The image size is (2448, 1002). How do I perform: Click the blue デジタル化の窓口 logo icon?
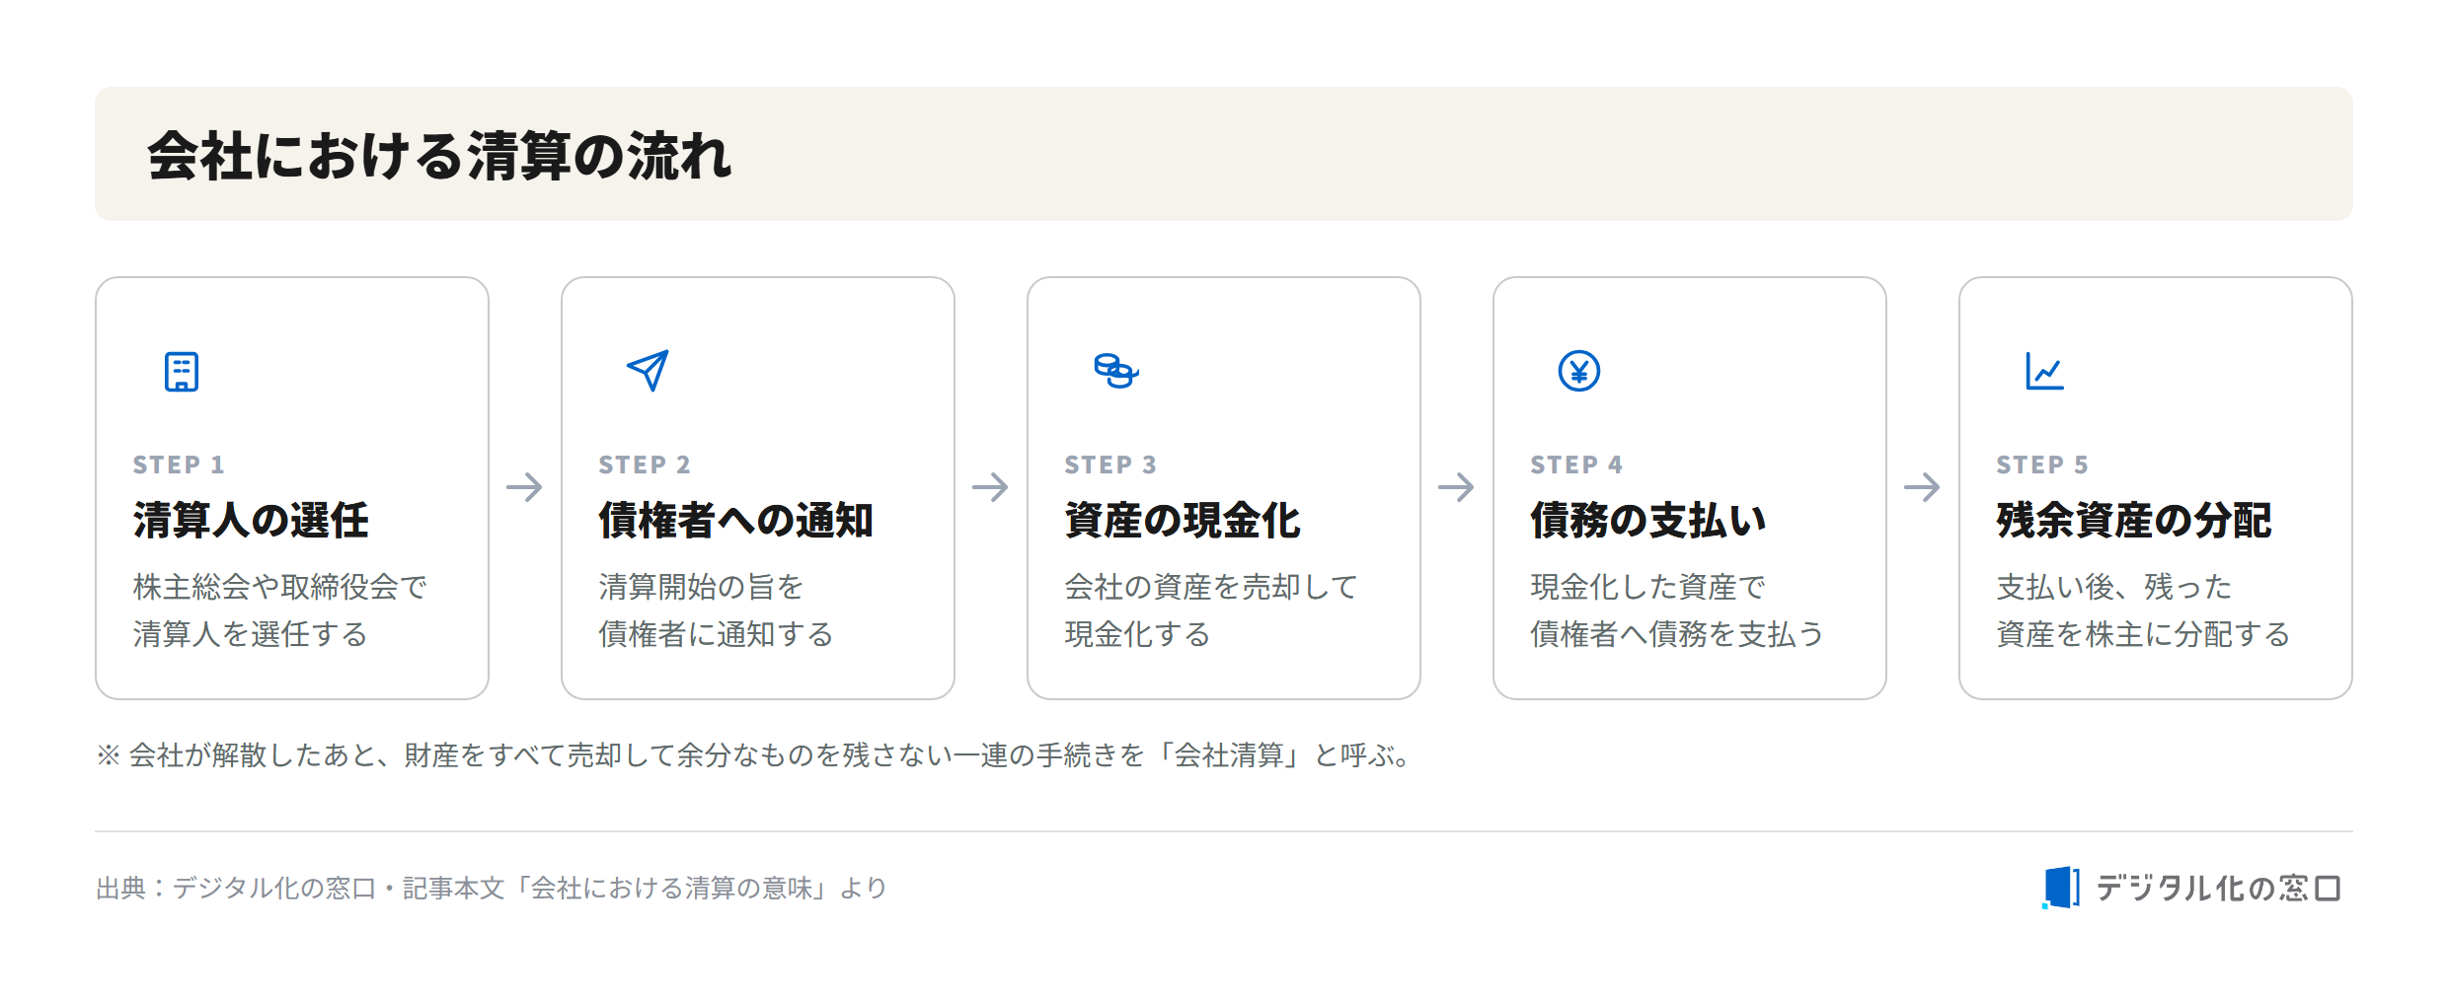[2060, 888]
